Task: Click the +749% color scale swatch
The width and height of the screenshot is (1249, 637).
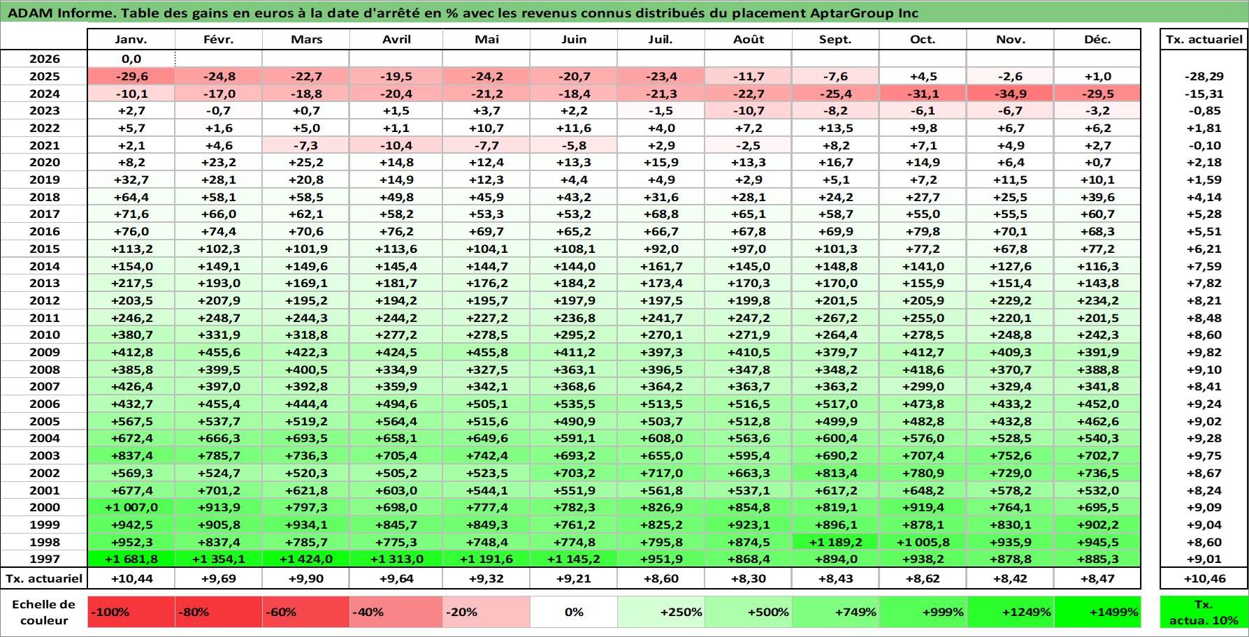Action: pos(835,612)
